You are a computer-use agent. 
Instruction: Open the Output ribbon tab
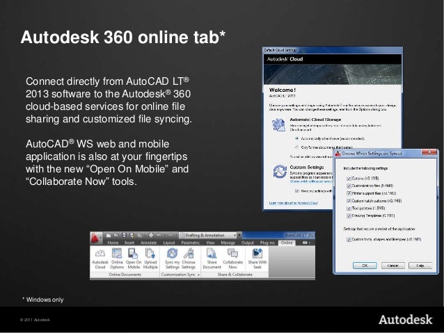[x=247, y=243]
